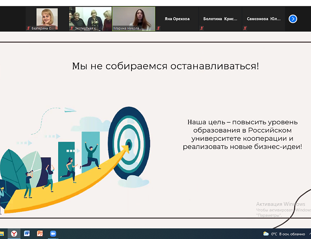Open PowerPoint from the taskbar
The width and height of the screenshot is (311, 239).
tap(40, 234)
